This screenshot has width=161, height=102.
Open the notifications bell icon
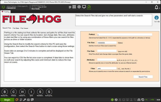tap(156, 7)
